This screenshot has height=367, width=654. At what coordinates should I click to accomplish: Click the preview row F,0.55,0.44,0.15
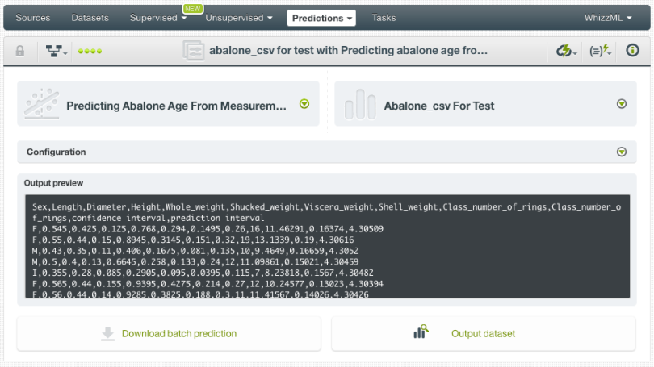pyautogui.click(x=193, y=240)
